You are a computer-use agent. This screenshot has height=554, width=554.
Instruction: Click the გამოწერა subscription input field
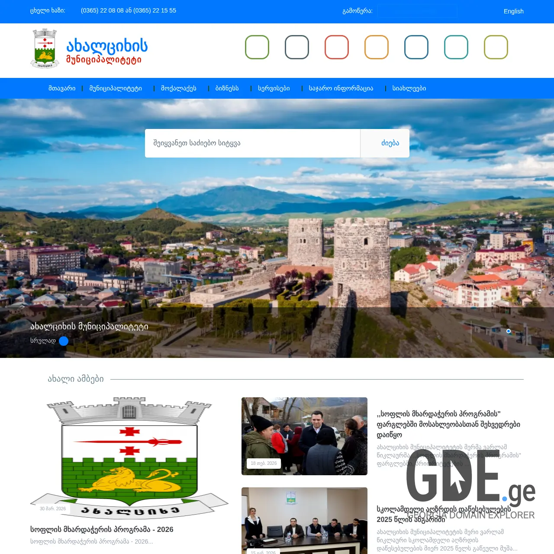[417, 11]
